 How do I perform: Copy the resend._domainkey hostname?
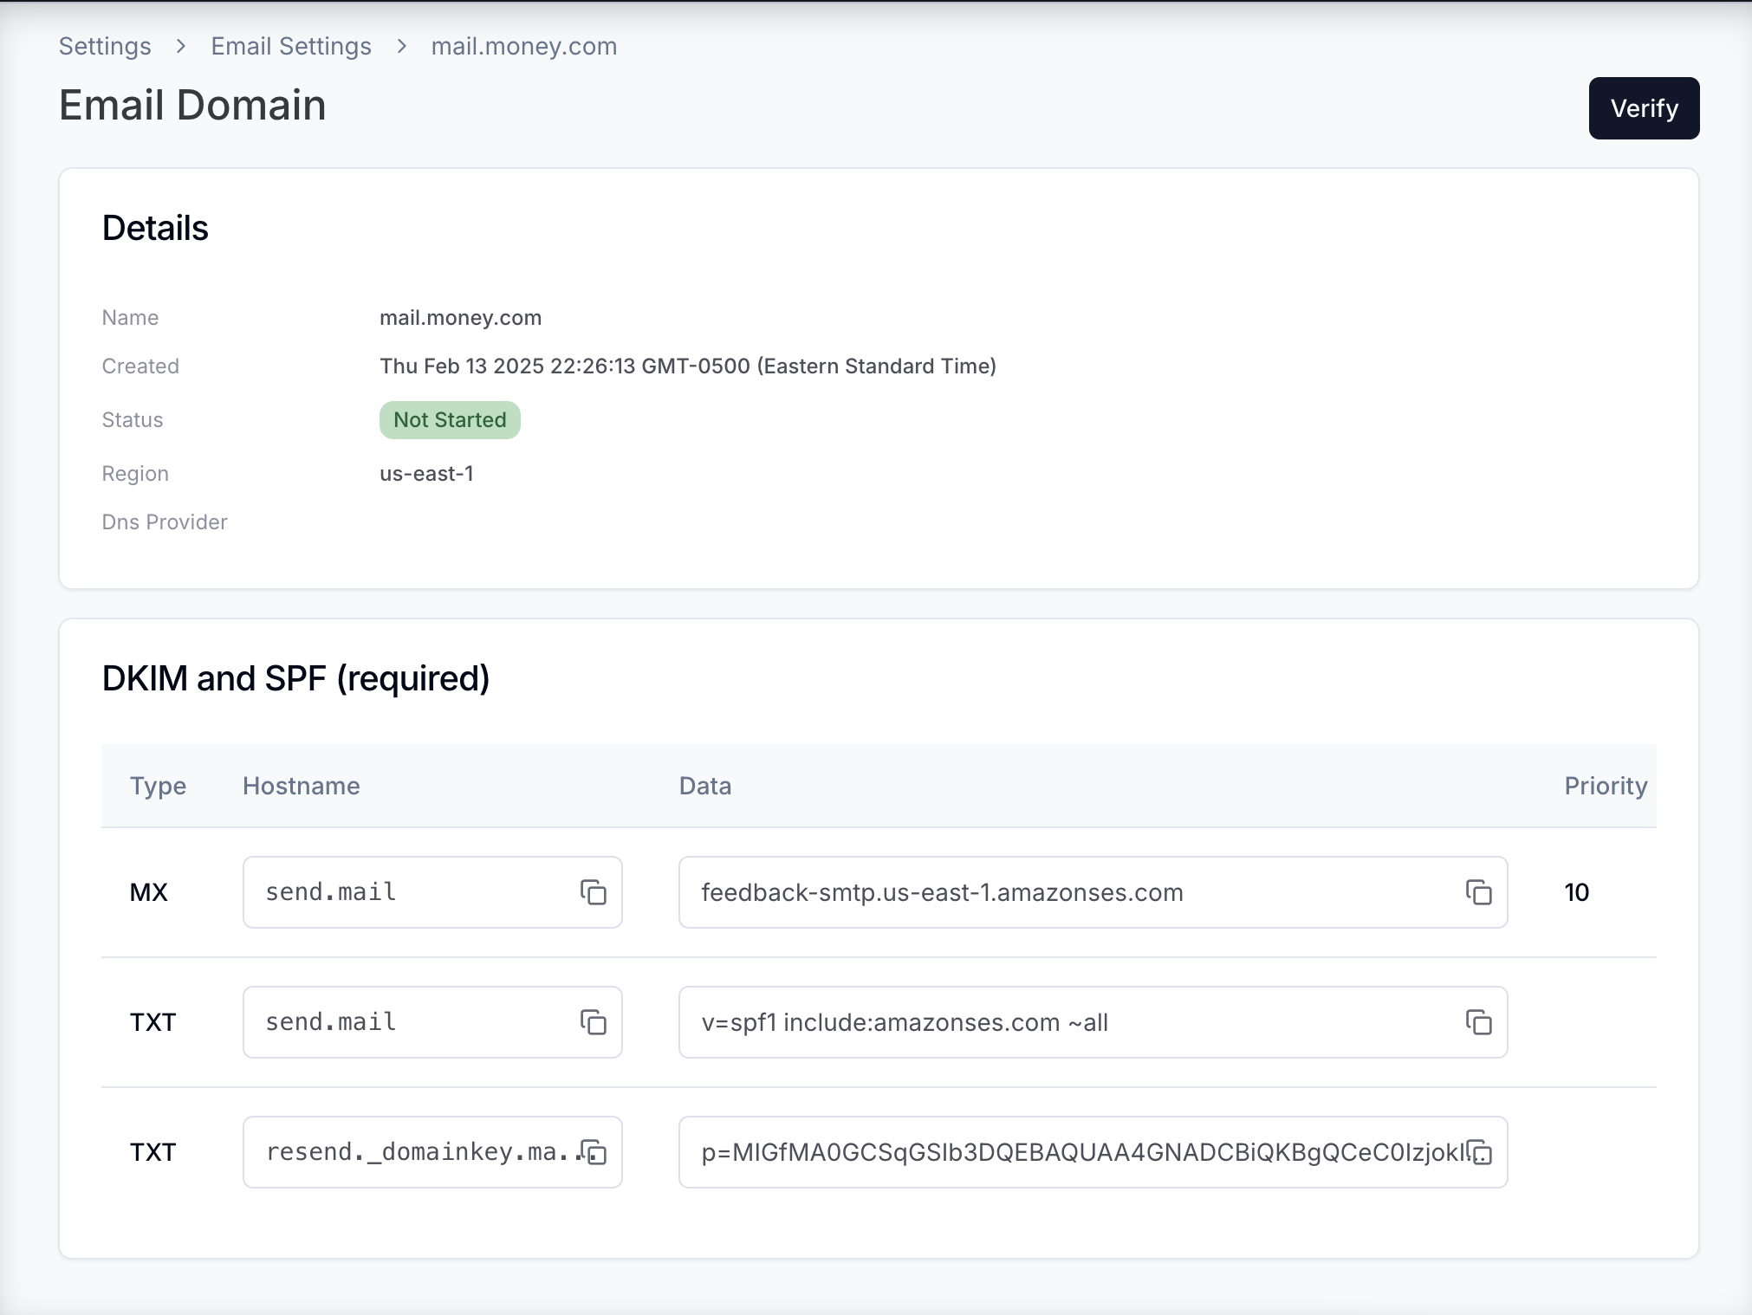[594, 1152]
